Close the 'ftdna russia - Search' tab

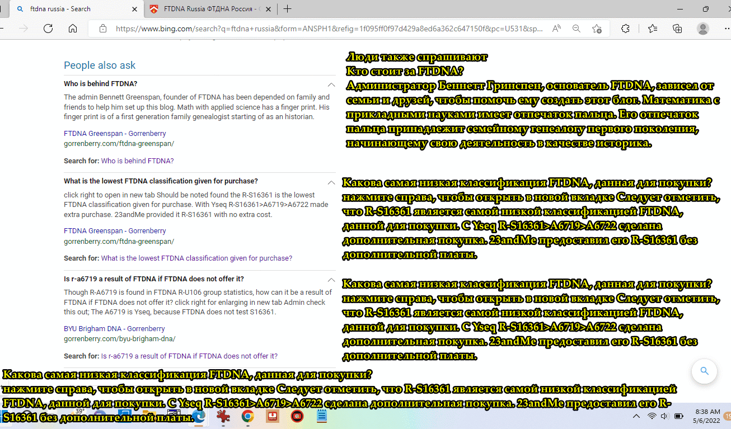(x=134, y=9)
